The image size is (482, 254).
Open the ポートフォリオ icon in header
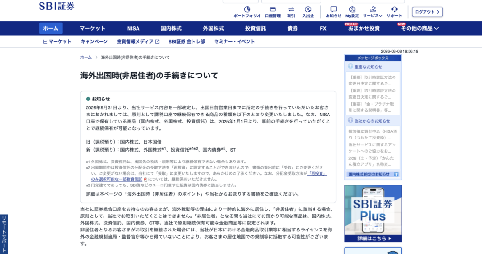pyautogui.click(x=247, y=12)
